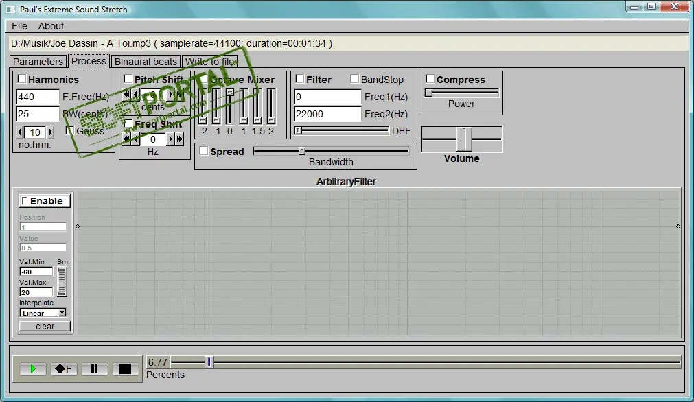Click the freeze button marked F
694x402 pixels.
(x=64, y=369)
